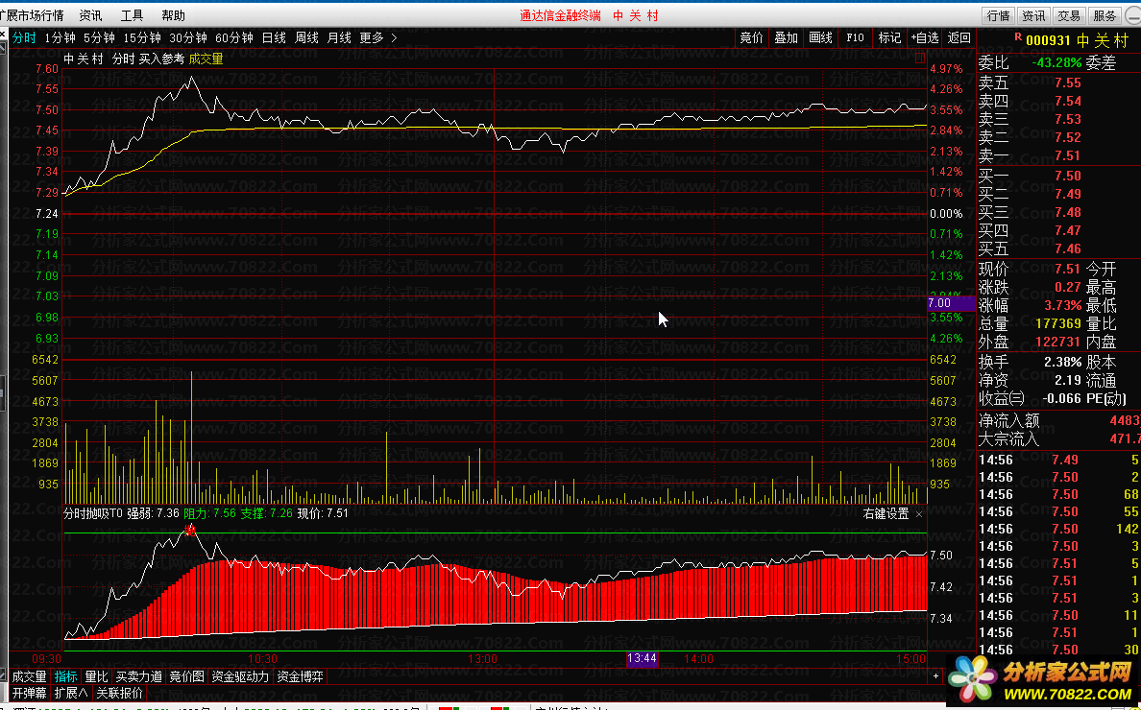Screen dimensions: 1141x710
Task: Select stock title 000931 中关村
Action: click(1077, 40)
